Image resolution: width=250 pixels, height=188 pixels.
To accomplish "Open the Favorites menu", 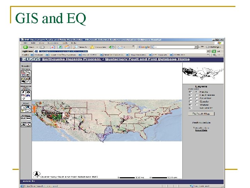I will (53, 43).
